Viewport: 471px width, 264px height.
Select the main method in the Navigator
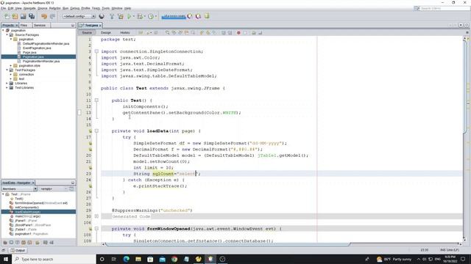[x=28, y=216]
